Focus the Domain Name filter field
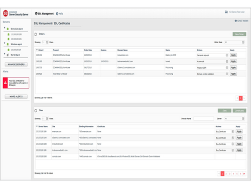251x188 pixels. (x=204, y=119)
